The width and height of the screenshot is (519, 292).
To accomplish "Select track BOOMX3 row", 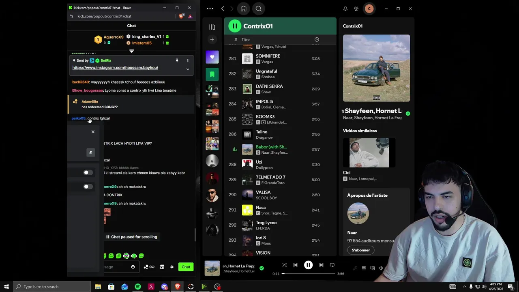I will pos(280,119).
